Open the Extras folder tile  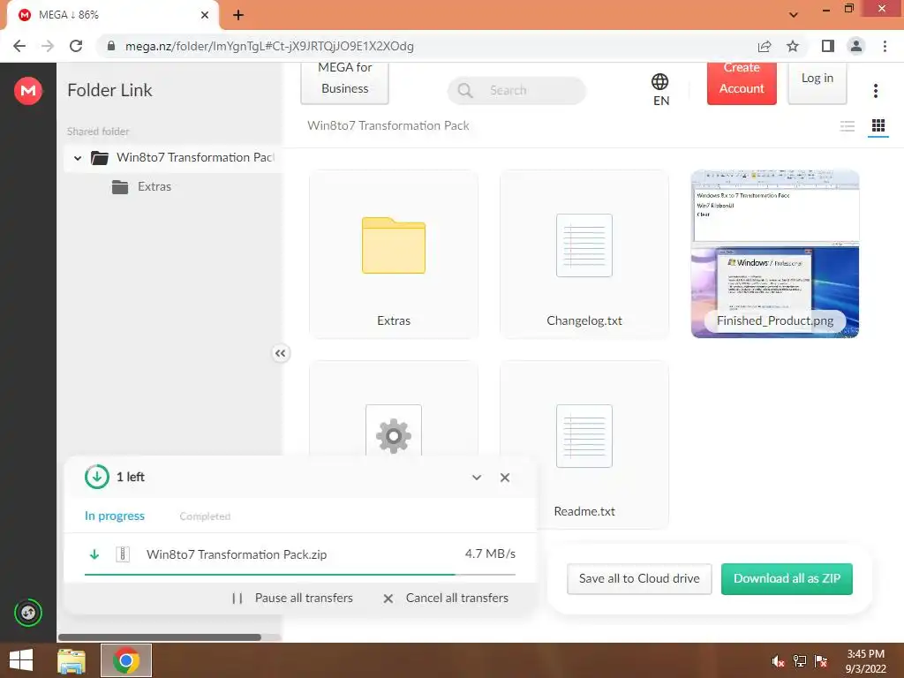point(394,254)
